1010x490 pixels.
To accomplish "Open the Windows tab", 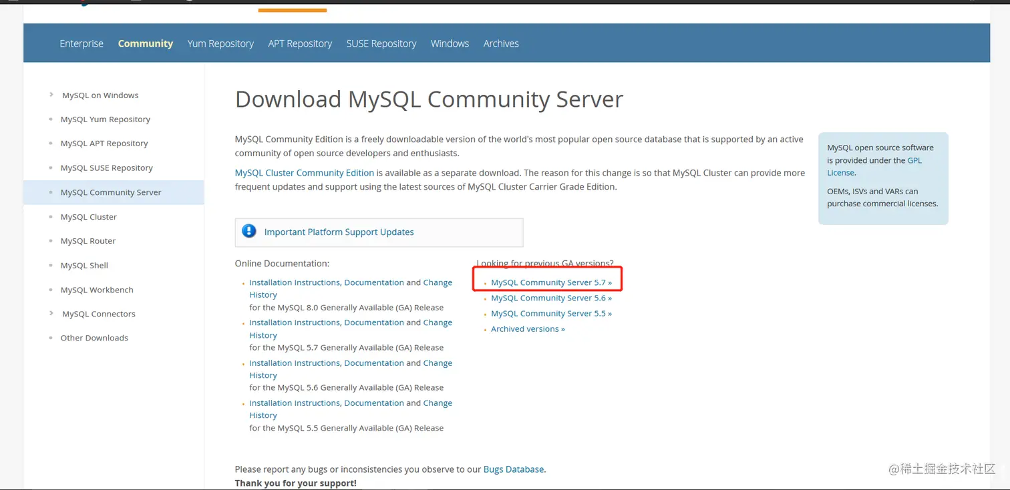I will (x=450, y=43).
